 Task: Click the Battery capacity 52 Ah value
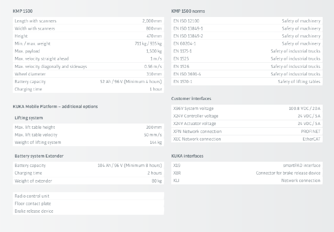click(131, 82)
